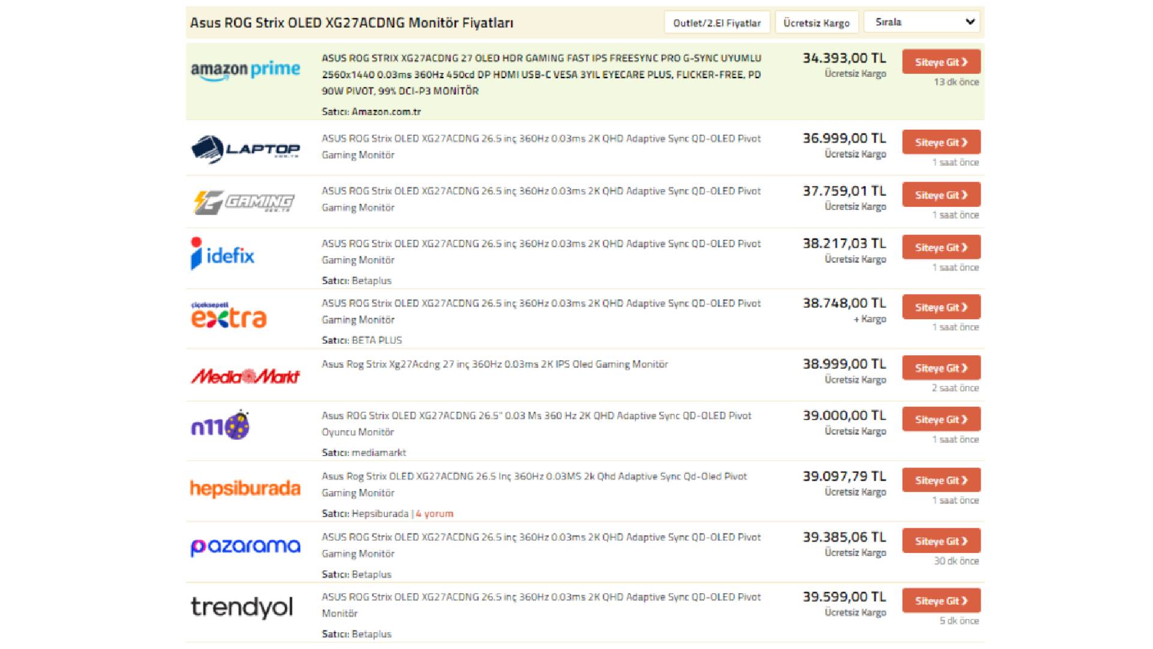Viewport: 1153px width, 649px height.
Task: Open the trendyol product title link
Action: (541, 605)
